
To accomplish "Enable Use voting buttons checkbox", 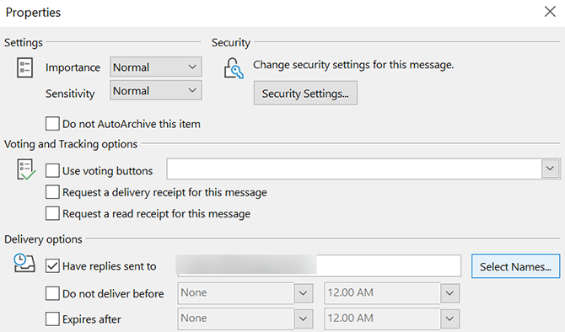I will tap(52, 170).
